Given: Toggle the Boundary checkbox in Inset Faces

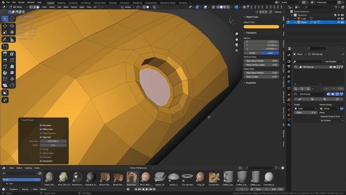Looking at the screenshot, I should pos(41,125).
